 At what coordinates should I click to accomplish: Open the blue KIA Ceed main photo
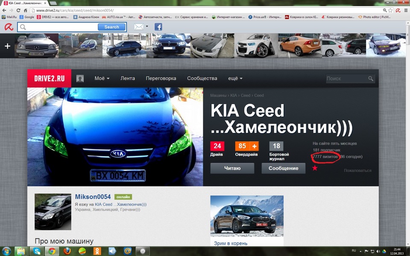tap(115, 137)
